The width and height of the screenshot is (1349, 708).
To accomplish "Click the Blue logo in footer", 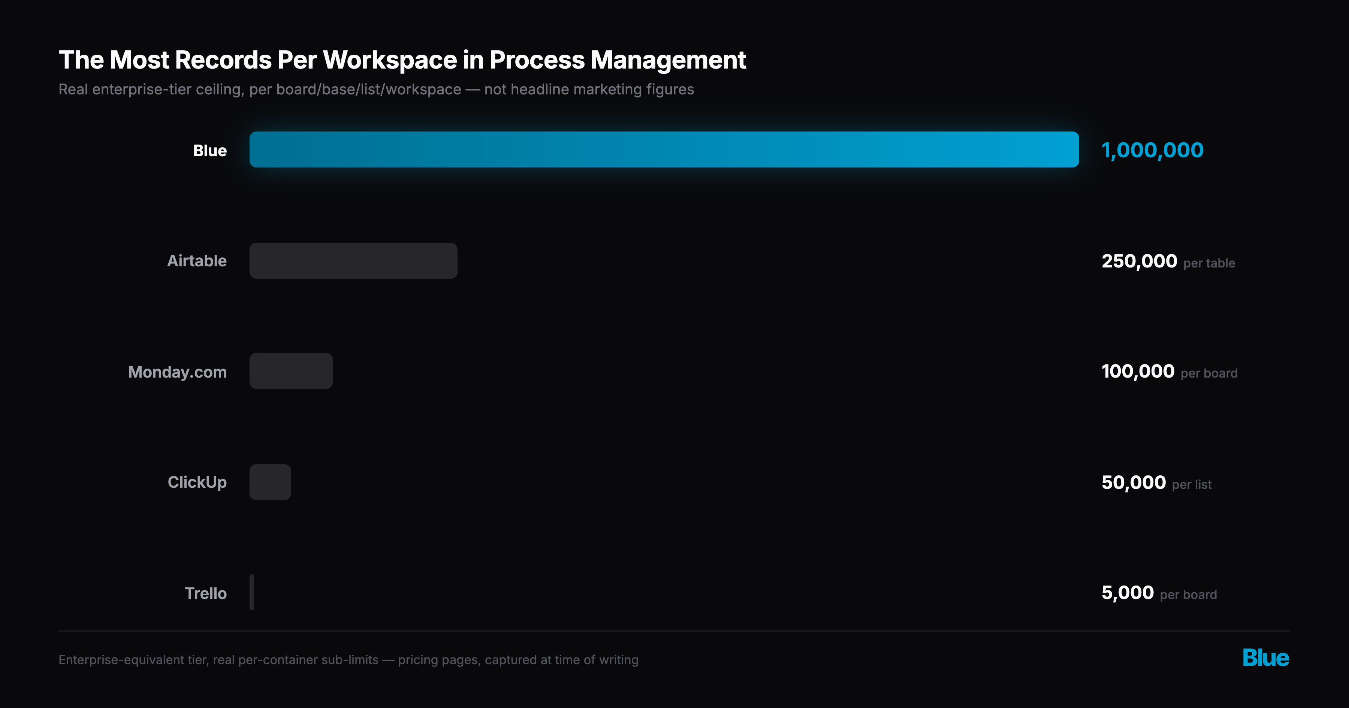I will [1266, 658].
